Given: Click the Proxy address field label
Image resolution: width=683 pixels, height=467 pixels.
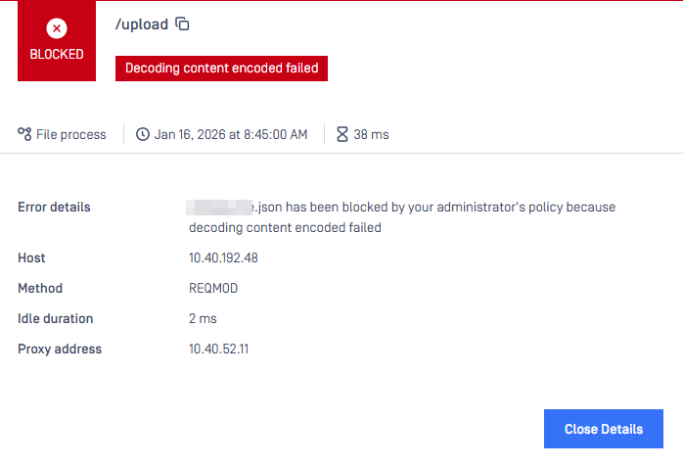Looking at the screenshot, I should point(60,350).
